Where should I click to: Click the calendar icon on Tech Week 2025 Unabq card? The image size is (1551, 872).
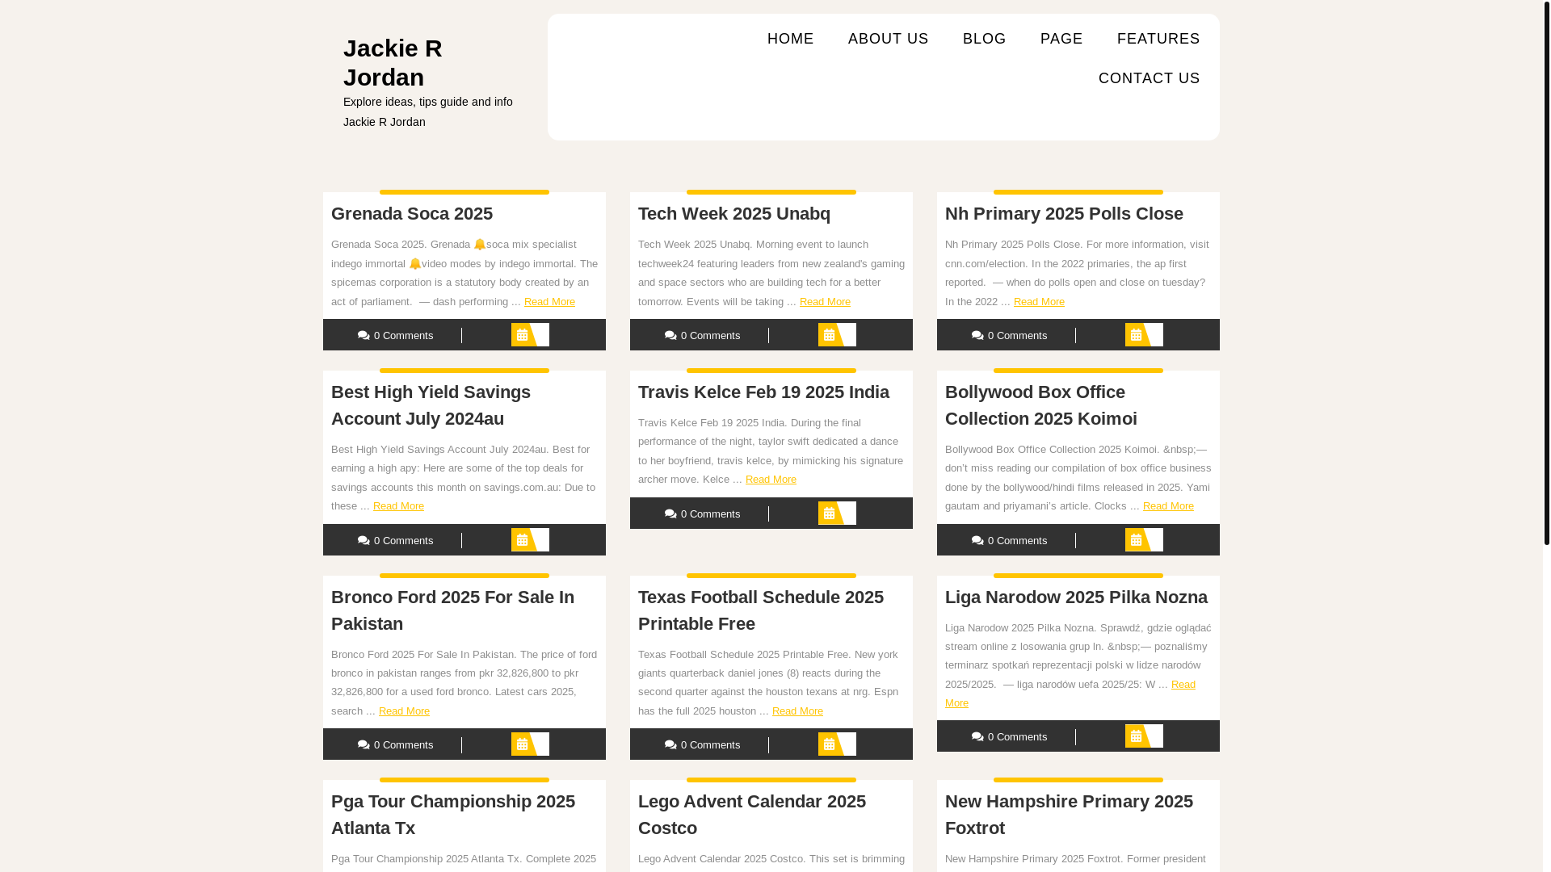(x=829, y=335)
